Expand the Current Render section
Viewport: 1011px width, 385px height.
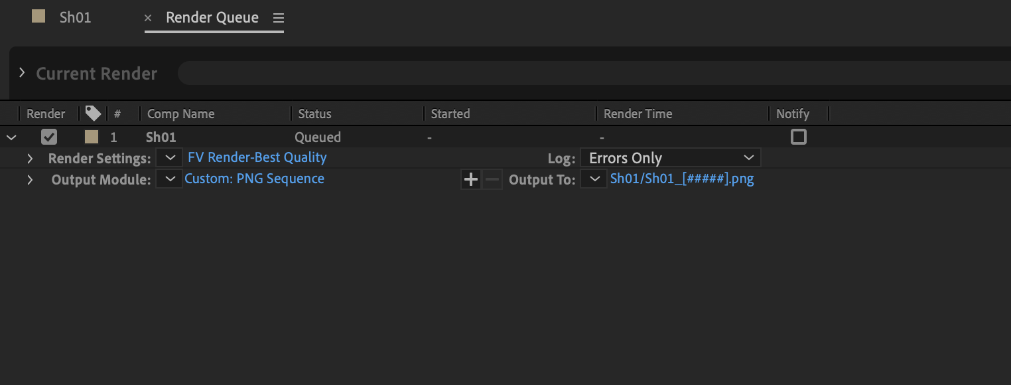[21, 73]
